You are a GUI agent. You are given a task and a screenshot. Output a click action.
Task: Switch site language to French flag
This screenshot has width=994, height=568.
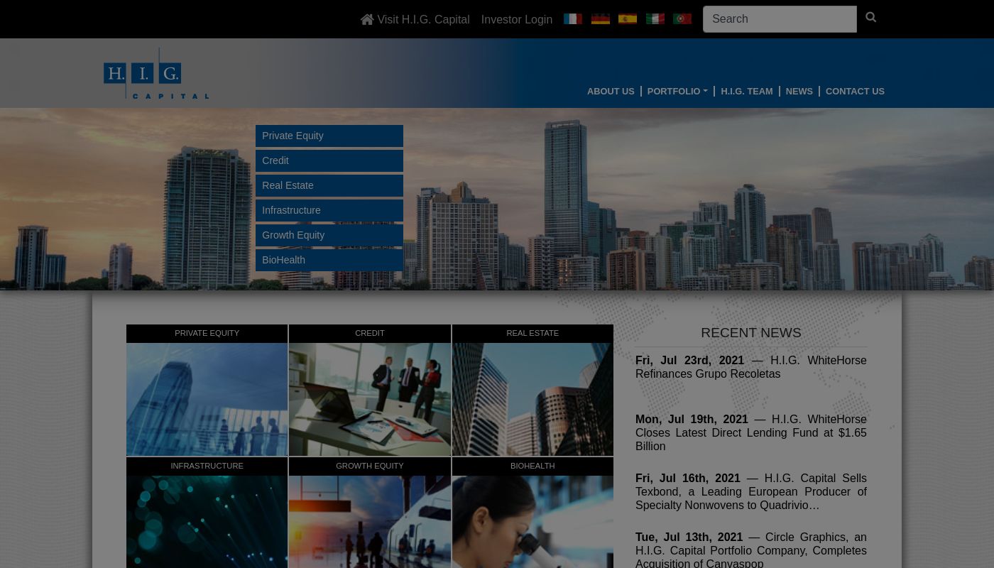coord(573,19)
